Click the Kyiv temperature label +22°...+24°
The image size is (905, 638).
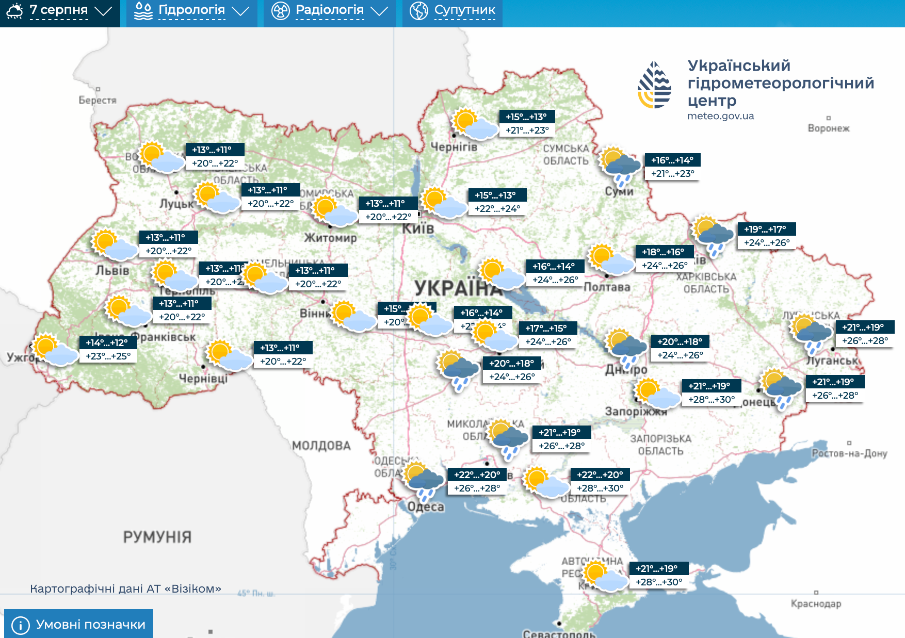(x=497, y=209)
